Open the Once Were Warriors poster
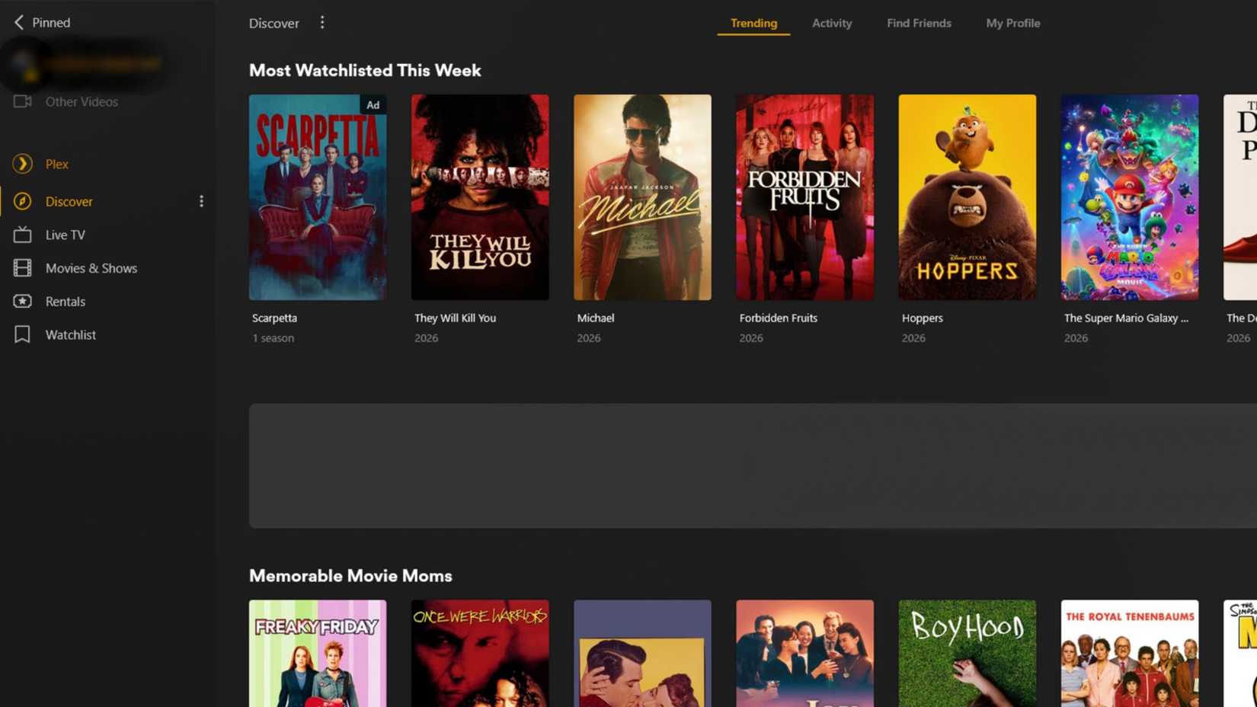The width and height of the screenshot is (1257, 707). (x=480, y=653)
